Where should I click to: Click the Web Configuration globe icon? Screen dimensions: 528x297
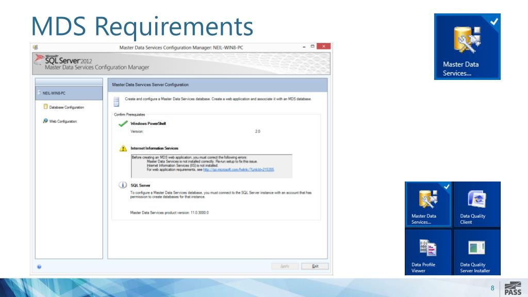click(x=45, y=121)
